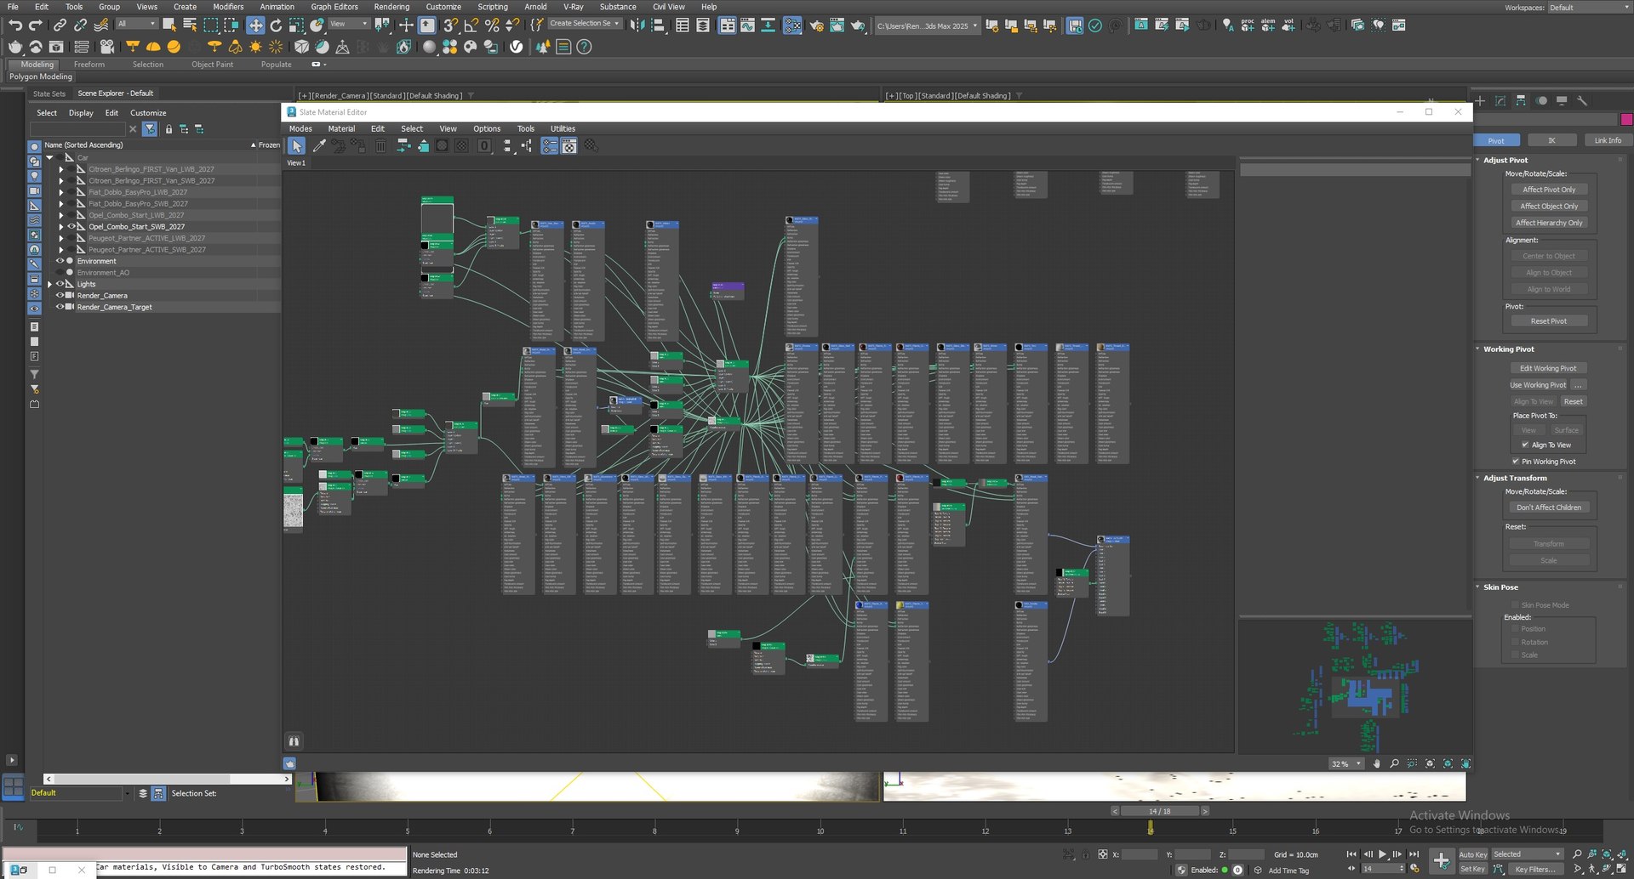Open the Utilities wrench panel icon
1634x879 pixels.
pyautogui.click(x=1582, y=100)
